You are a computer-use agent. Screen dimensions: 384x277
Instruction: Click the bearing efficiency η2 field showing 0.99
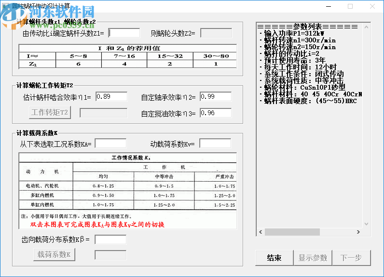click(216, 96)
